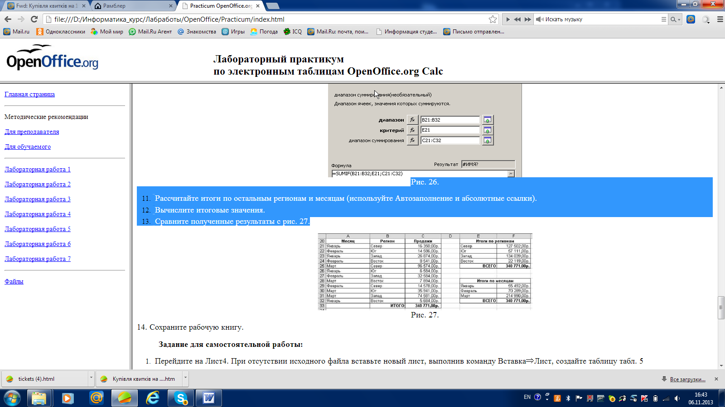Open 'Письмо отправлен...' bookmark
The width and height of the screenshot is (725, 407).
click(474, 32)
